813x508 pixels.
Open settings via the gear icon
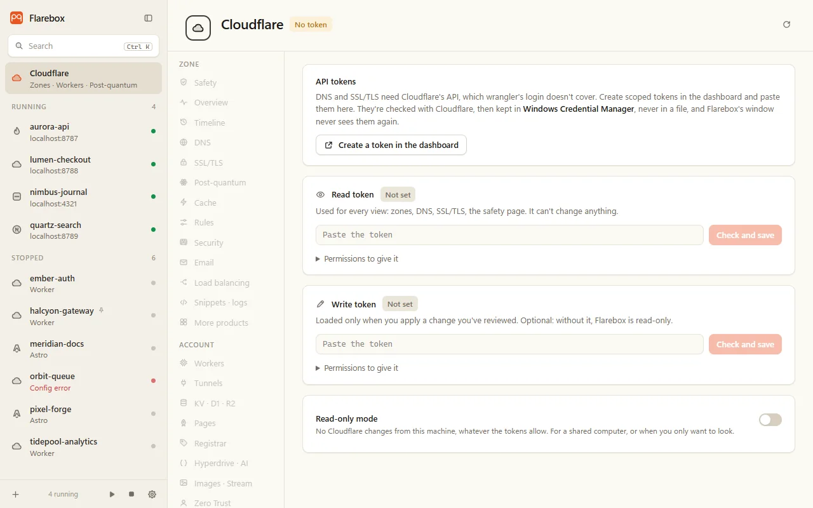[x=152, y=494]
